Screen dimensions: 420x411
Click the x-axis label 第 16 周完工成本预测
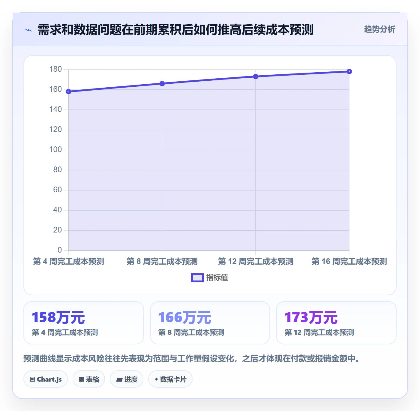[x=349, y=262]
